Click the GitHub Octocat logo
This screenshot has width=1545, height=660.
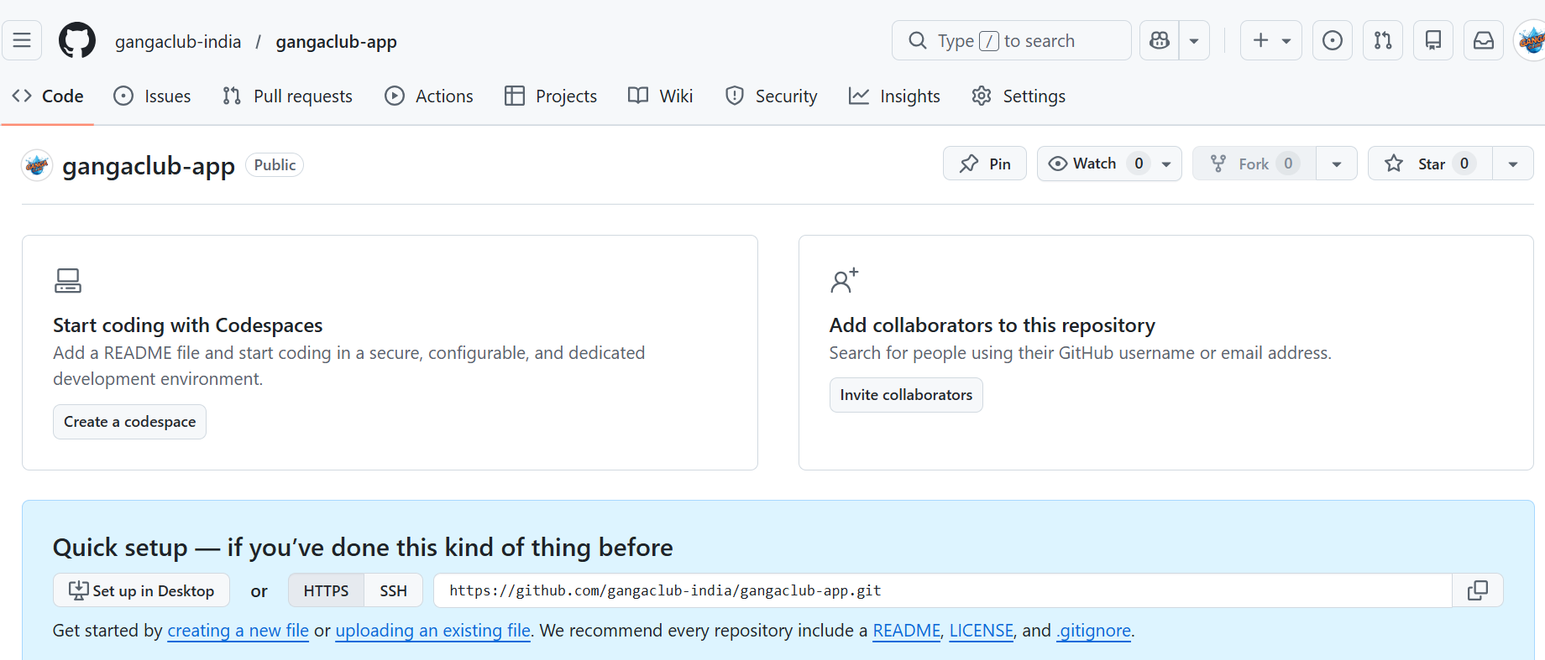(77, 40)
